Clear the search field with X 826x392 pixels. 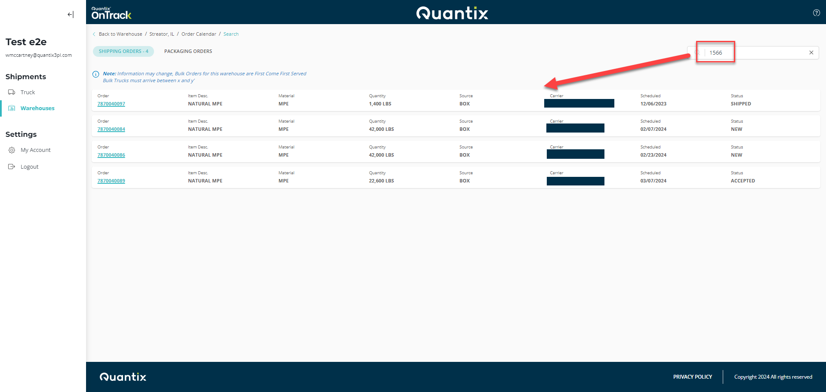[x=811, y=52]
